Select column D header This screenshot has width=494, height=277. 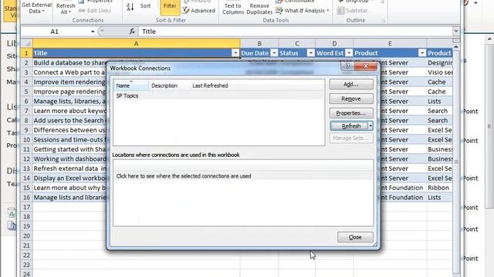point(334,43)
